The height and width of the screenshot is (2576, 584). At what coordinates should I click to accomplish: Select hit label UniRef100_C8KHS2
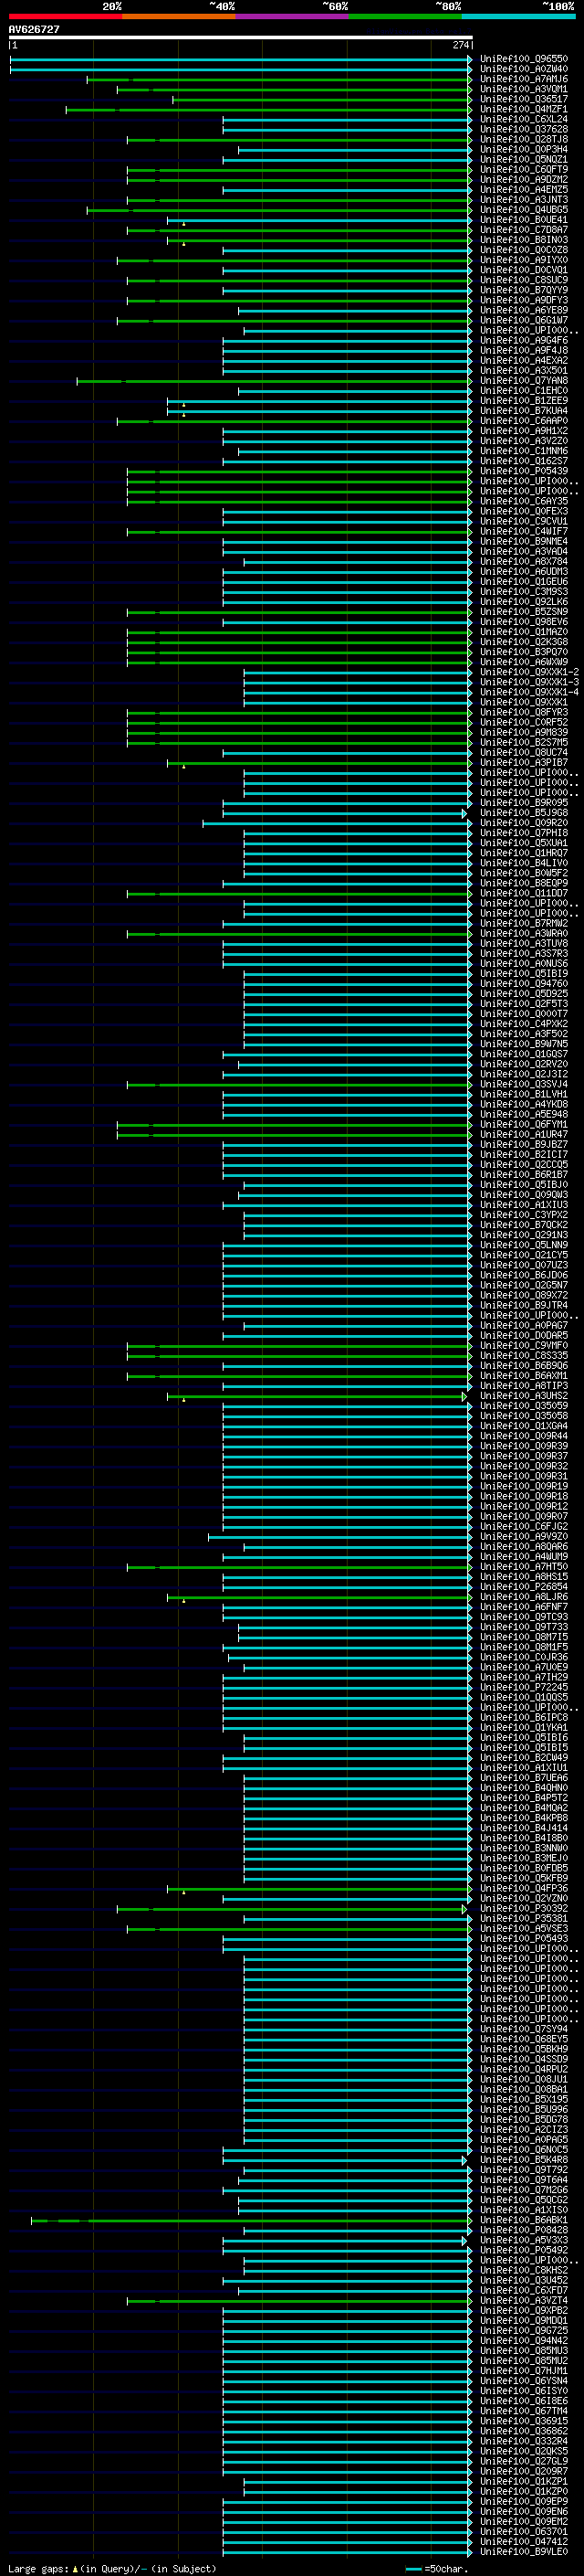point(523,2271)
